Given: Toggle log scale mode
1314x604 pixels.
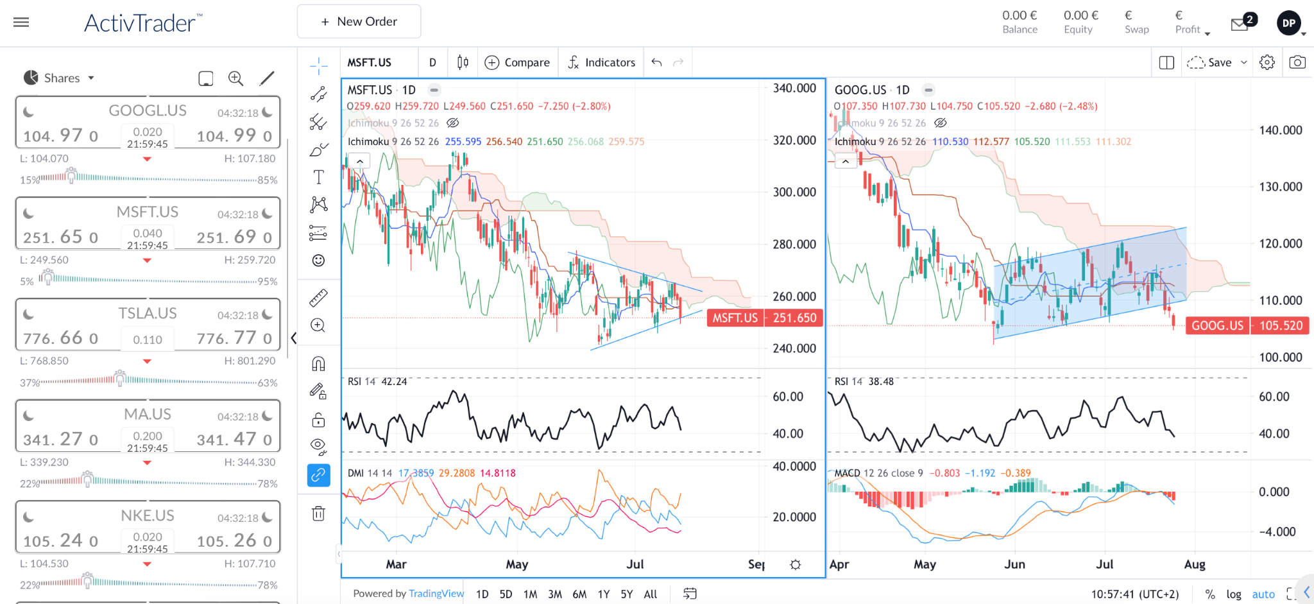Looking at the screenshot, I should click(1234, 594).
